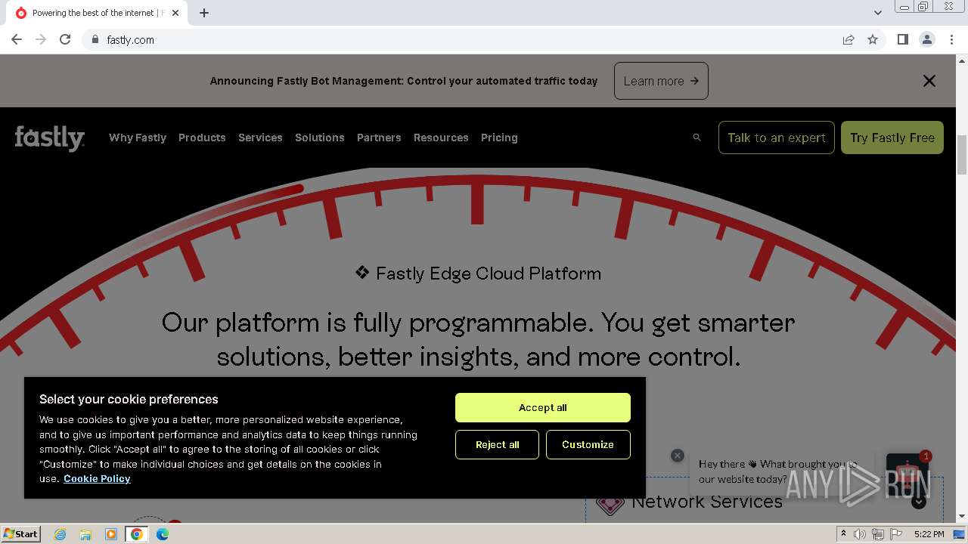Screen dimensions: 968x544
Task: Open a new browser tab
Action: click(204, 13)
